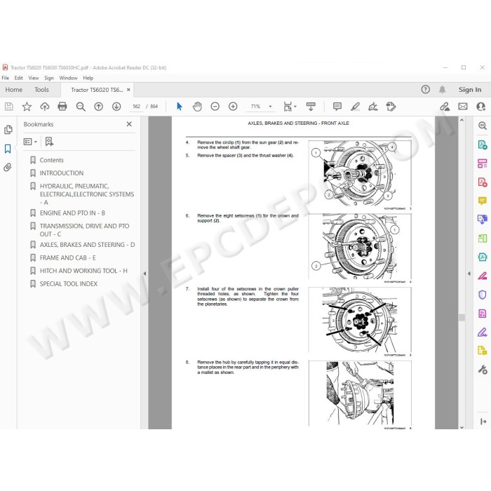Collapse the left navigation pane arrow

(144, 274)
